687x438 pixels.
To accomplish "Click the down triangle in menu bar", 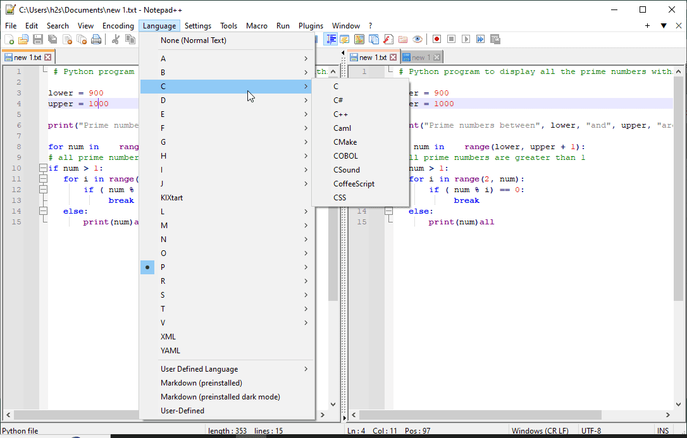I will 664,26.
